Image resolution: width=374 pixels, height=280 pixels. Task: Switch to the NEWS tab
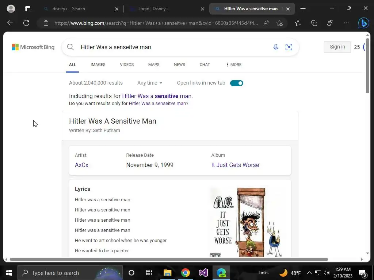coord(180,65)
